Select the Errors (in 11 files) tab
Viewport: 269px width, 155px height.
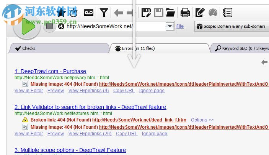(160, 48)
